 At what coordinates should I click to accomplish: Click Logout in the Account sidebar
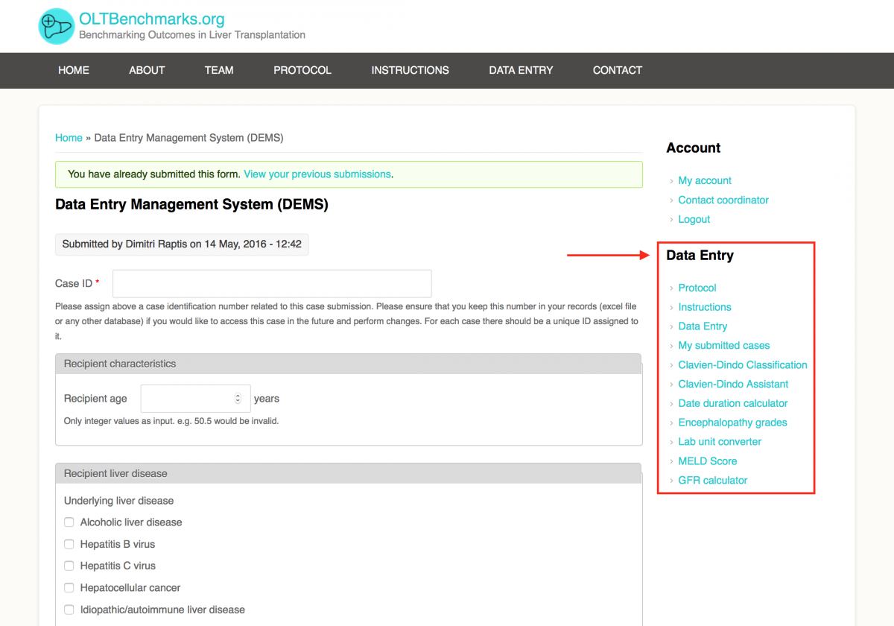point(694,219)
